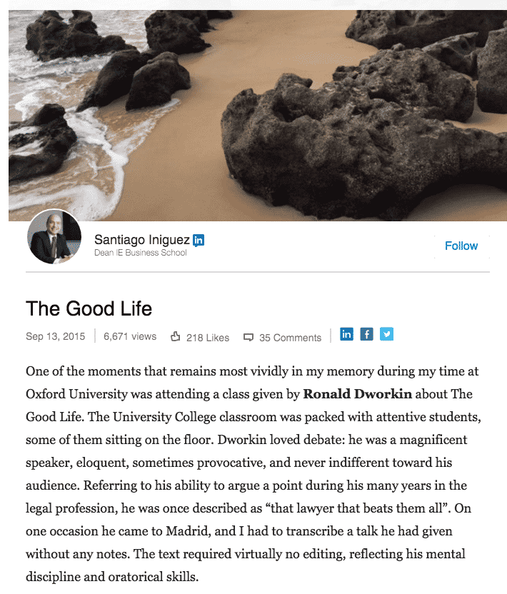Click the Sep 13, 2015 publish date
This screenshot has height=594, width=507.
(55, 336)
